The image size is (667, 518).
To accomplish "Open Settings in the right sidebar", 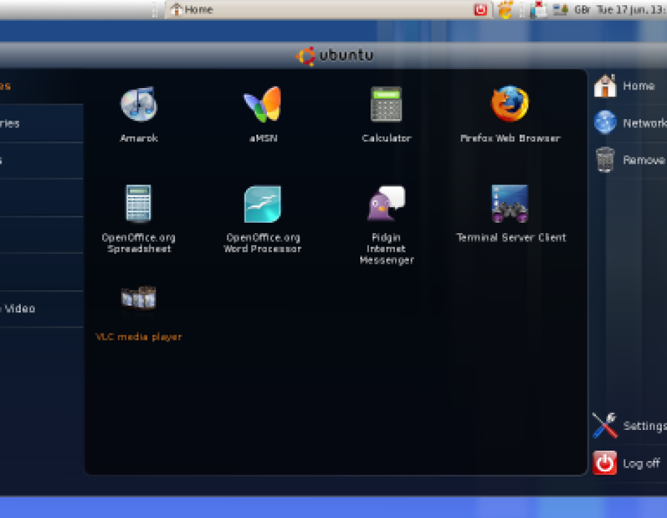I will tap(629, 425).
